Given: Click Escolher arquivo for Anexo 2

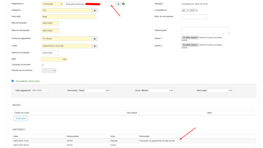Looking at the screenshot, I should pyautogui.click(x=190, y=45).
